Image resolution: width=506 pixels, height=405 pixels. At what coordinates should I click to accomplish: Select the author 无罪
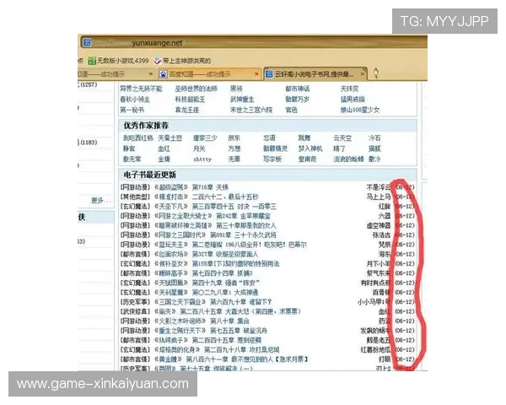click(234, 159)
